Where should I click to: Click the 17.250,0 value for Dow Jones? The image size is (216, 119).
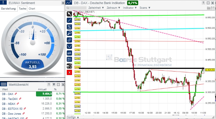tap(46, 113)
